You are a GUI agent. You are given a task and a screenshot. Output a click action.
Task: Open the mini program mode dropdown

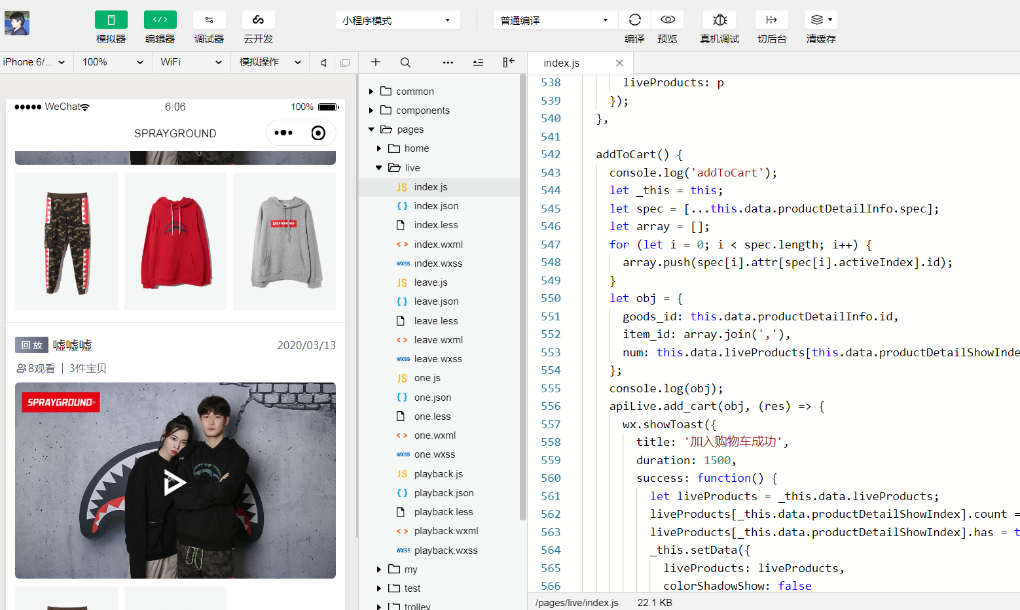click(397, 20)
